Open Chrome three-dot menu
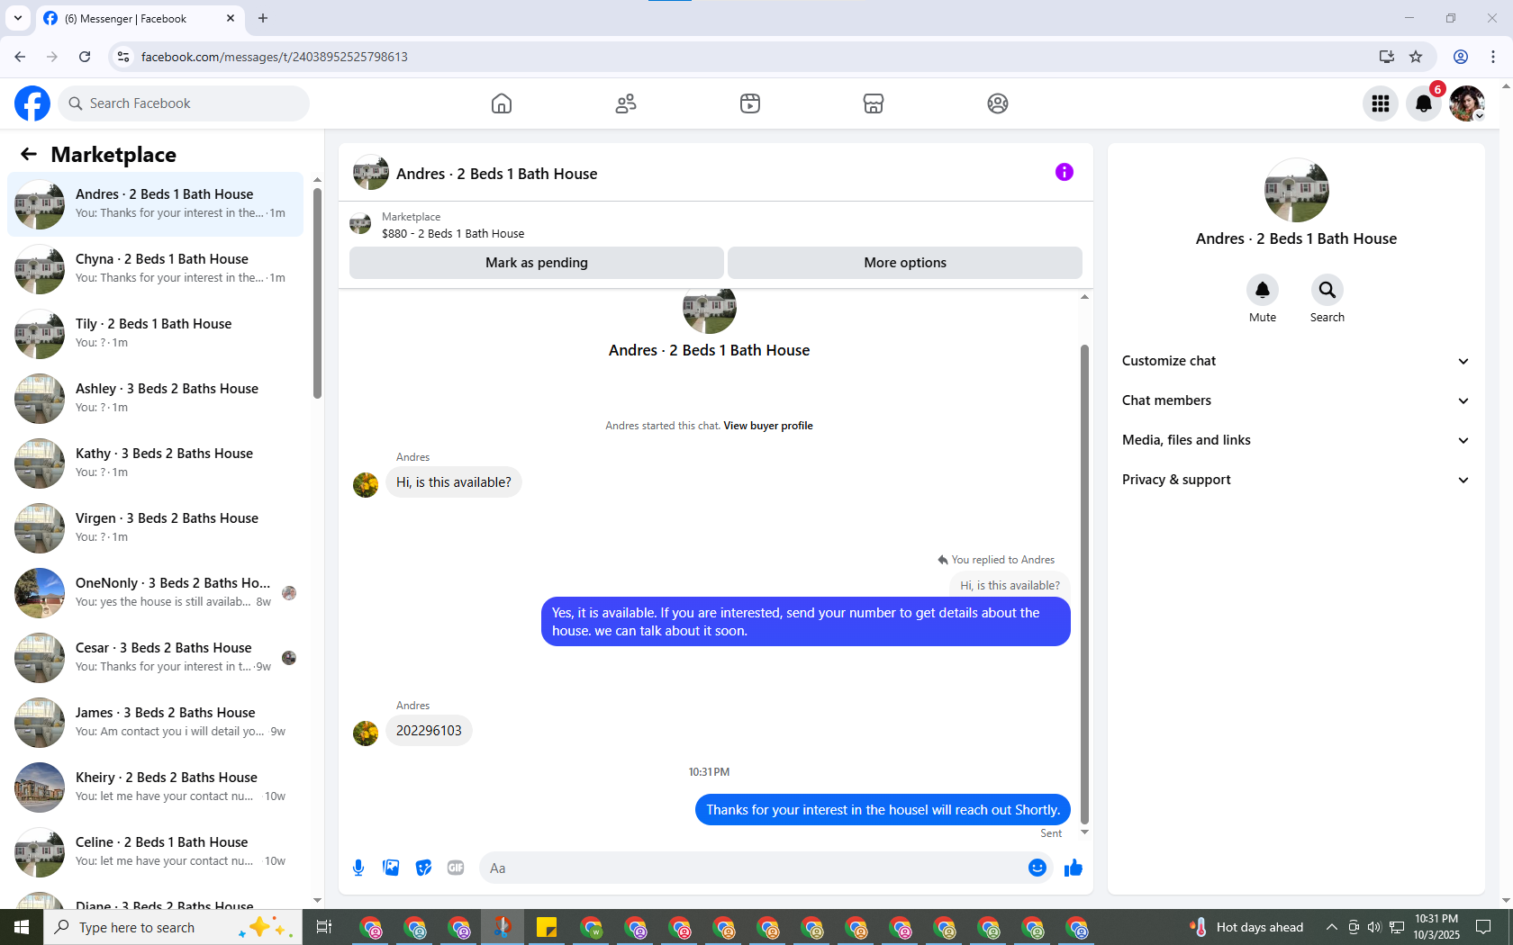 [x=1493, y=57]
